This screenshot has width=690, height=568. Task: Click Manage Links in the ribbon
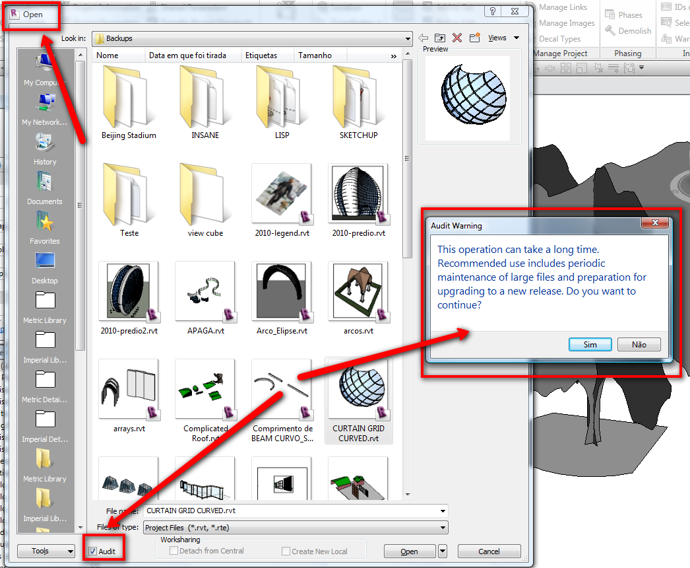click(563, 7)
